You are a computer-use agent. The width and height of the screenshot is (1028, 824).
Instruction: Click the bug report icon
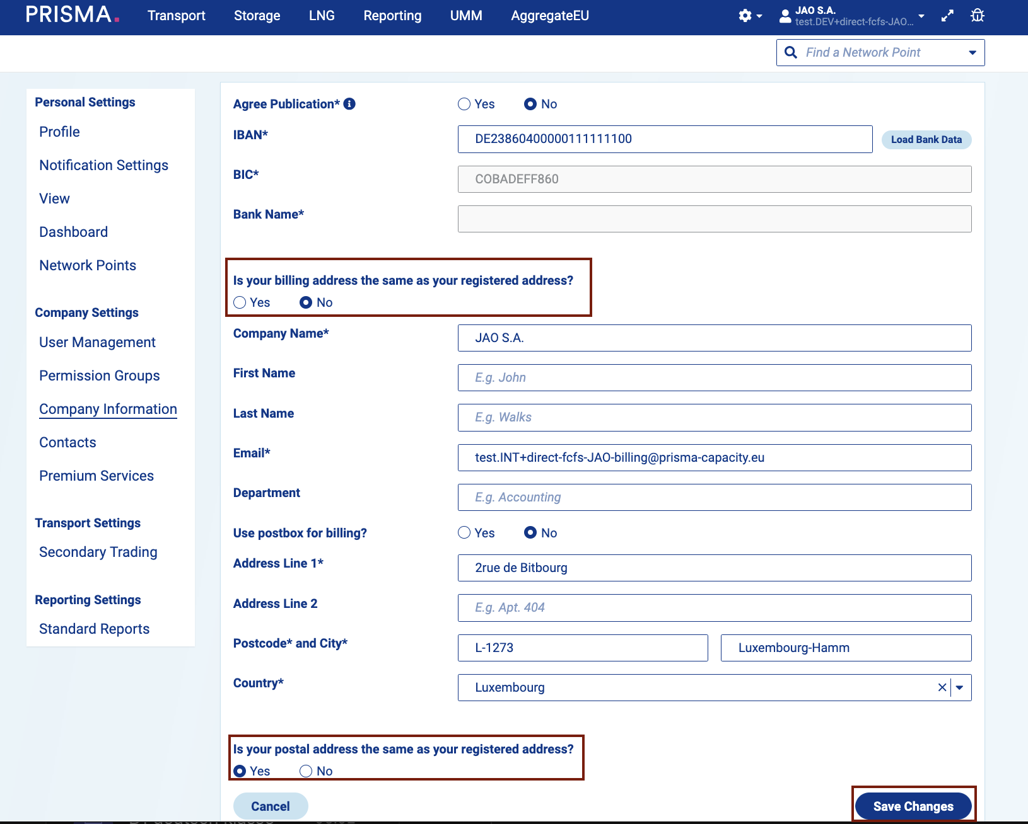(x=978, y=16)
